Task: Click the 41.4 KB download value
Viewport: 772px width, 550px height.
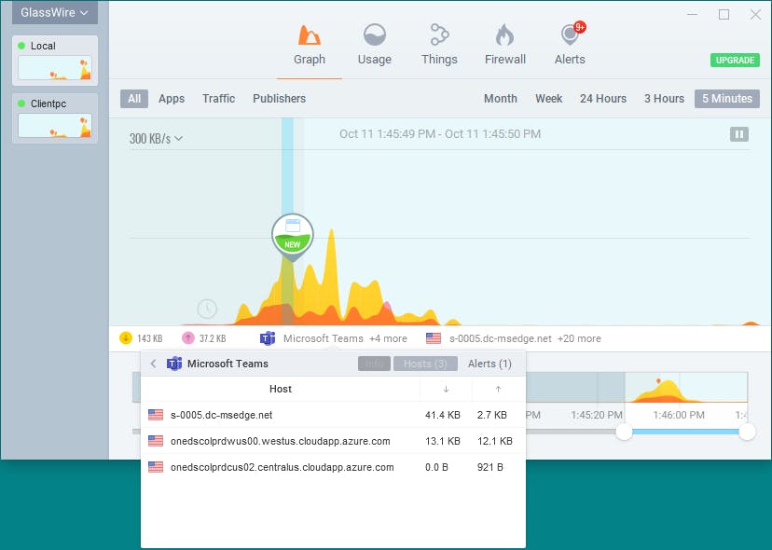Action: [x=443, y=415]
